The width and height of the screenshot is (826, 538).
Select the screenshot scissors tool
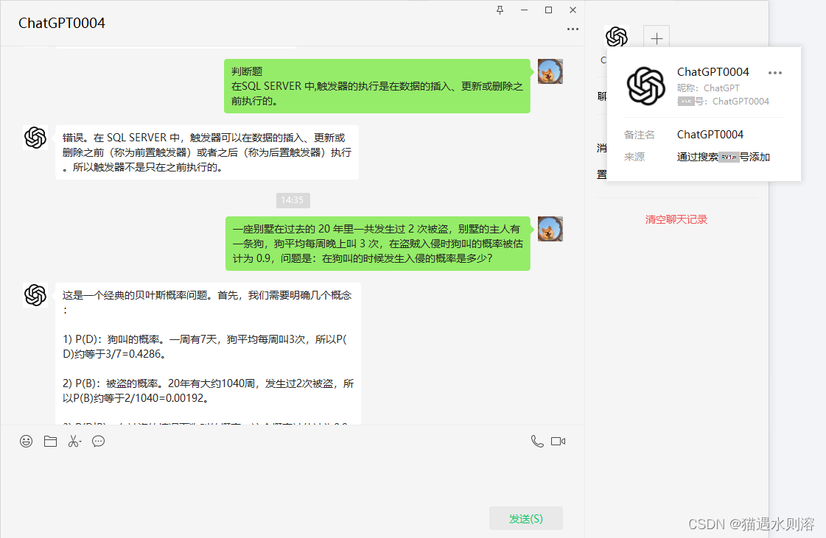point(74,441)
